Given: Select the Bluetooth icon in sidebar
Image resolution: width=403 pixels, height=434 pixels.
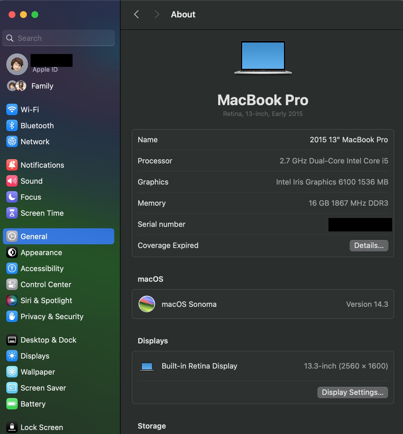Looking at the screenshot, I should (x=12, y=125).
